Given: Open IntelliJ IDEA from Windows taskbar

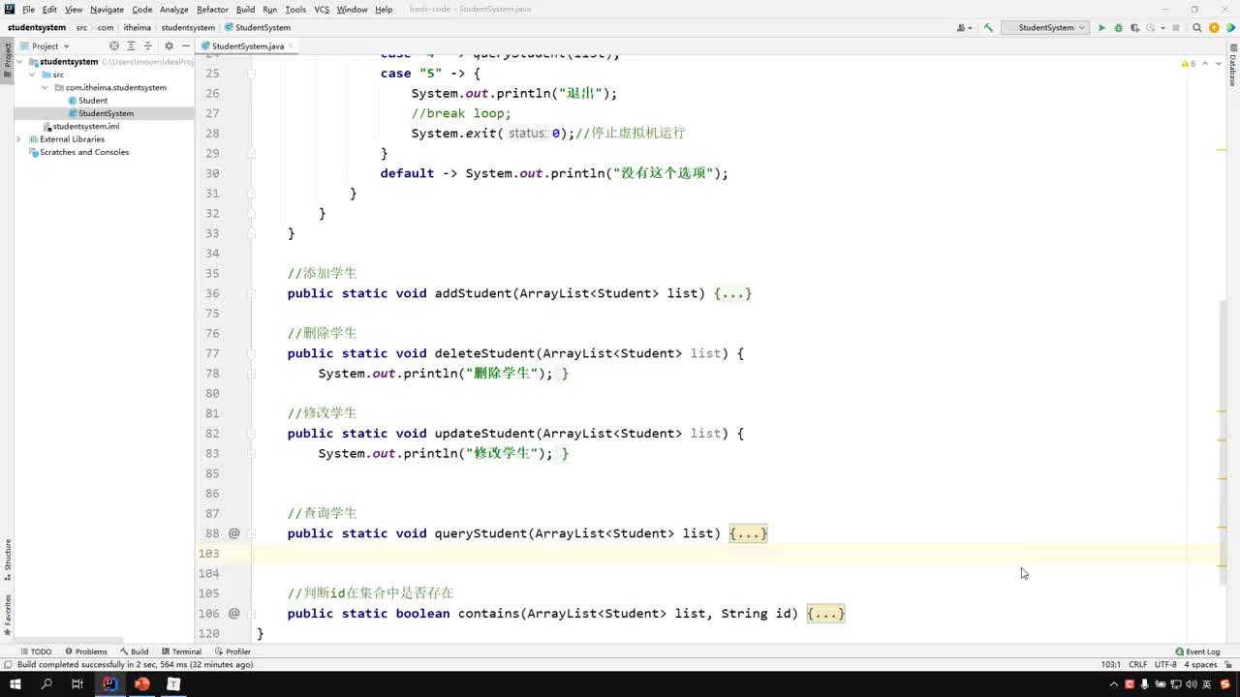Looking at the screenshot, I should point(109,684).
